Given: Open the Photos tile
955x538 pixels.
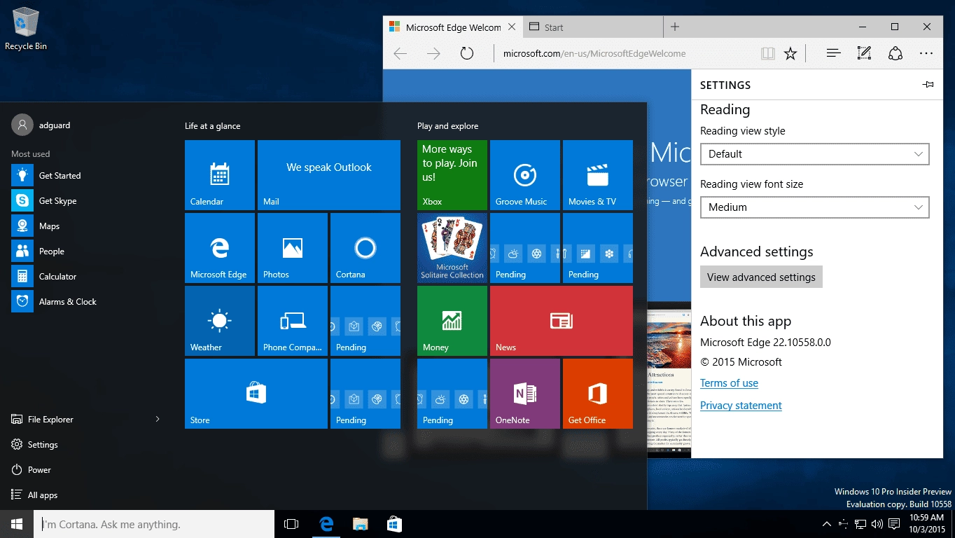Looking at the screenshot, I should pyautogui.click(x=293, y=248).
